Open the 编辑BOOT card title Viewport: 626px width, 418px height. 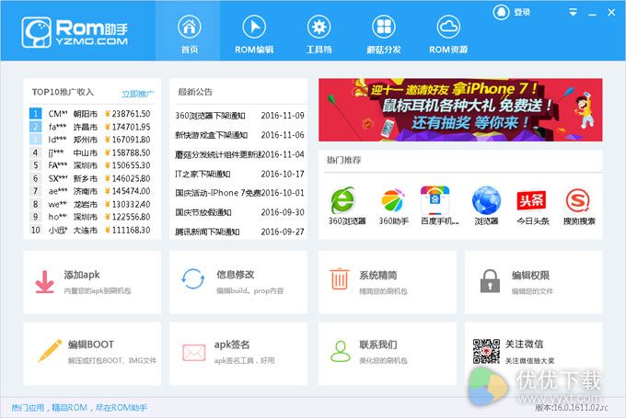(91, 345)
